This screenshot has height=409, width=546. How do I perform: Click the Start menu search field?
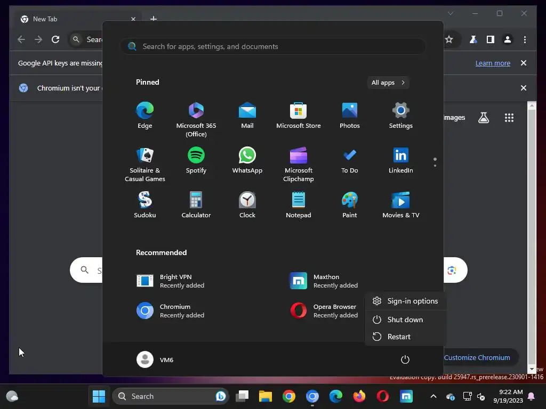pyautogui.click(x=273, y=47)
